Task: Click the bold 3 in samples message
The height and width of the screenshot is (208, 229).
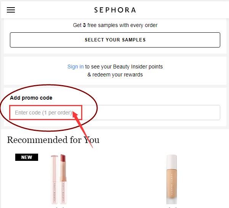Action: point(84,25)
